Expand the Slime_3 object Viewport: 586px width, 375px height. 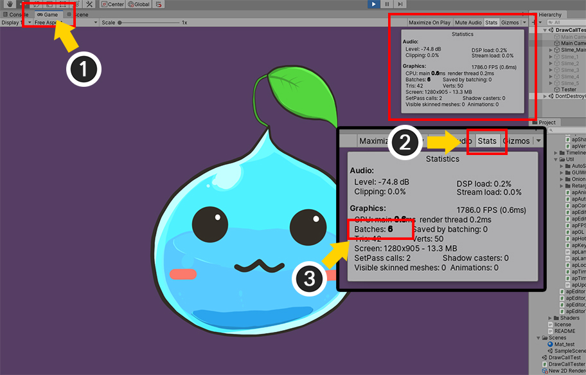pos(551,70)
